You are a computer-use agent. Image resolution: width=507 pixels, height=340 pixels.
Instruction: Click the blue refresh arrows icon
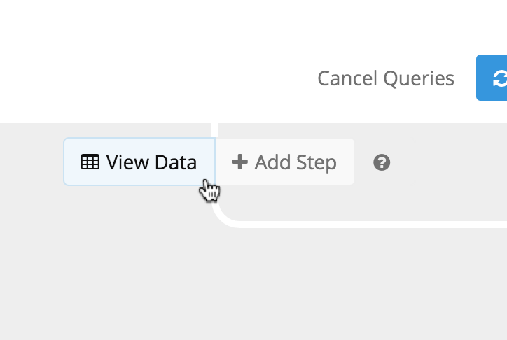[500, 78]
